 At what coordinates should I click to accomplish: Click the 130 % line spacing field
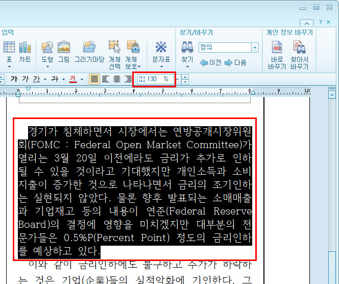(156, 79)
